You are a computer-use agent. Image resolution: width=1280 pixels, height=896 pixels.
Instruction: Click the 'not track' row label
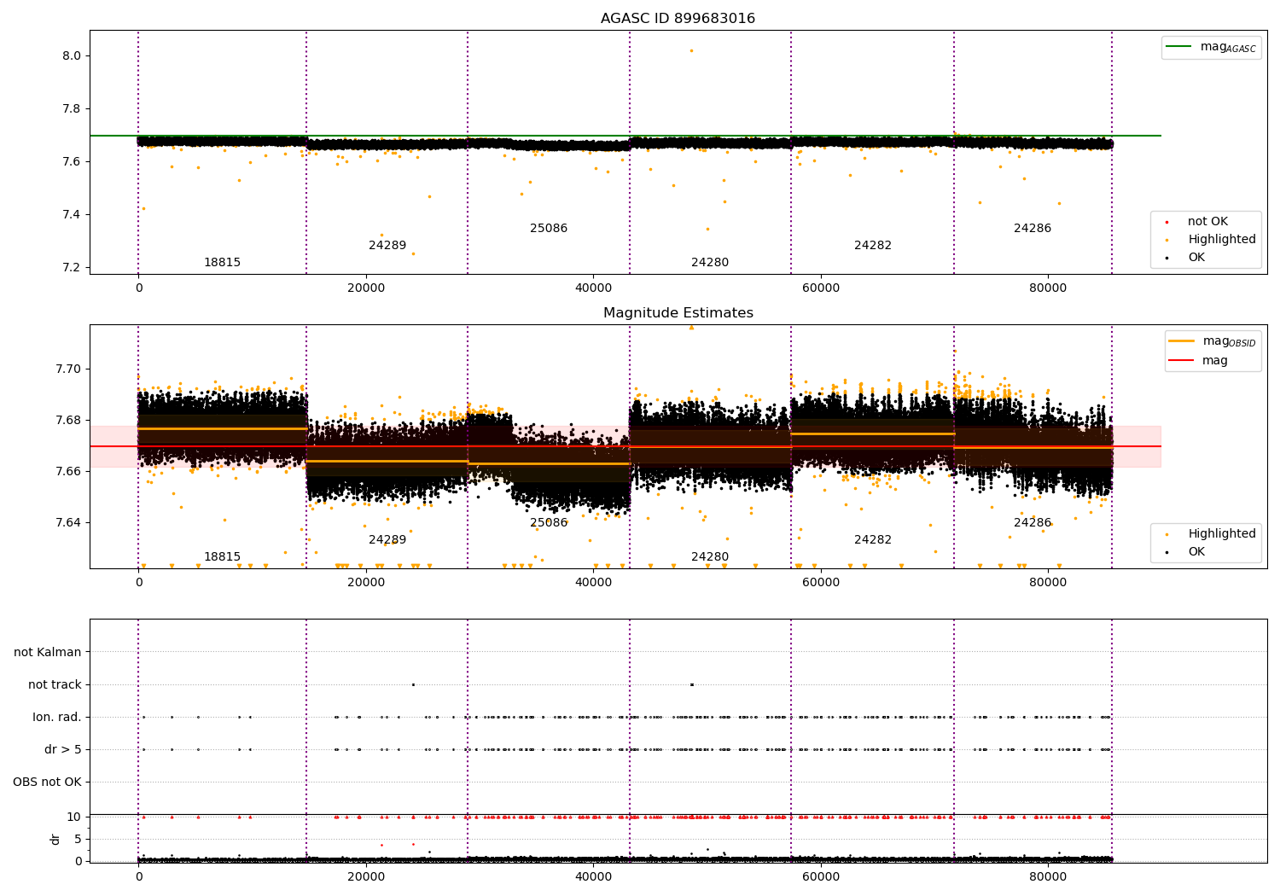pos(55,685)
